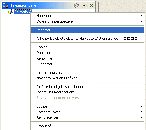Choose Copier in the context menu

pyautogui.click(x=88, y=47)
